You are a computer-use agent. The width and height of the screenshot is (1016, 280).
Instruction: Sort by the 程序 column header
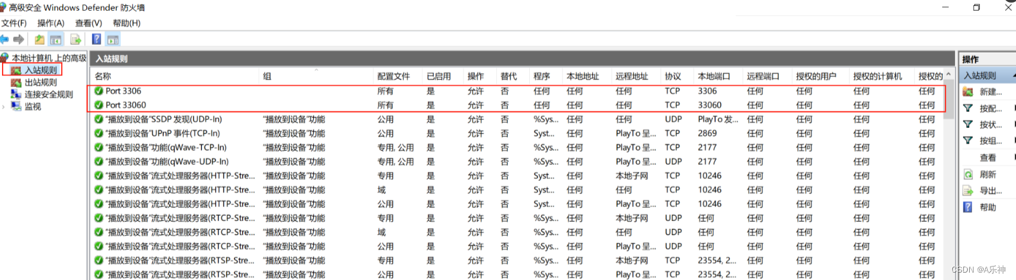click(x=547, y=76)
